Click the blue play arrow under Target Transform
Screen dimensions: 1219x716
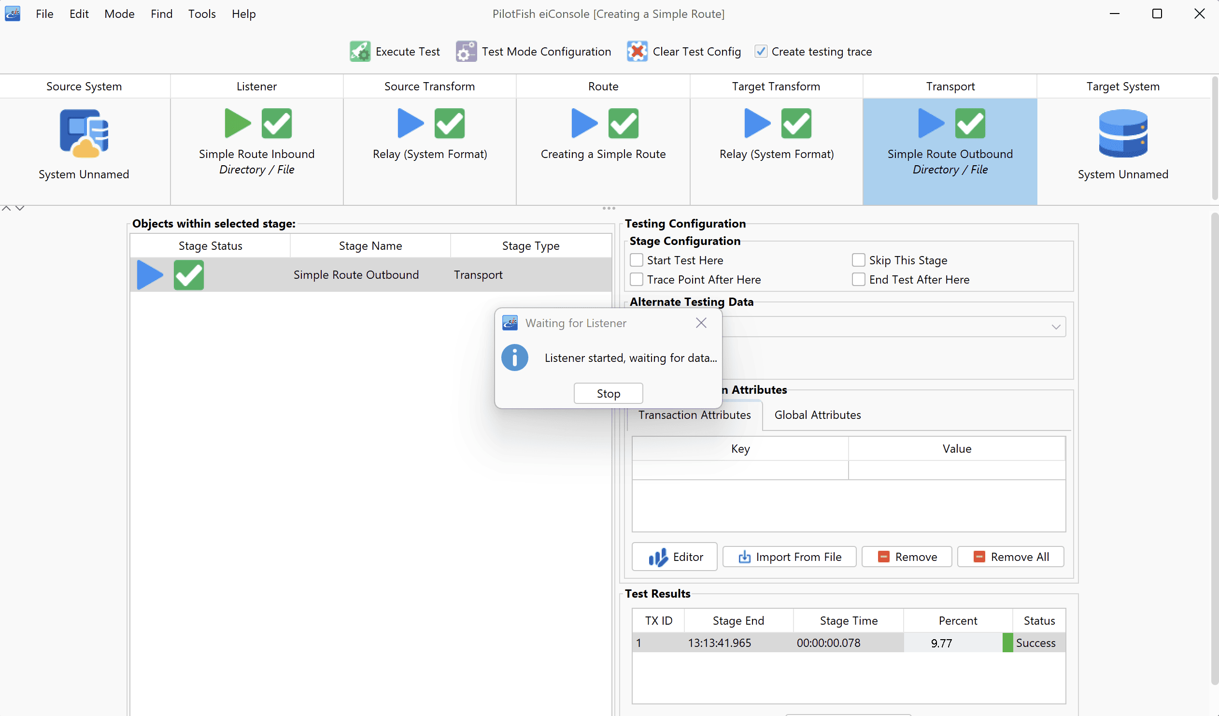757,123
